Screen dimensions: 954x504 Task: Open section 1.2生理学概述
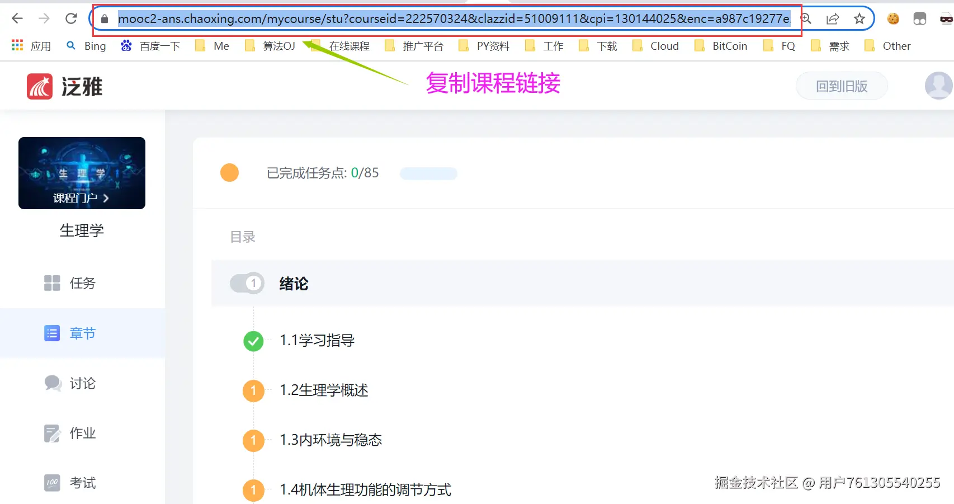pyautogui.click(x=324, y=390)
